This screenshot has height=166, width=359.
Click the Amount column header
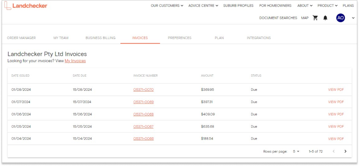click(207, 76)
